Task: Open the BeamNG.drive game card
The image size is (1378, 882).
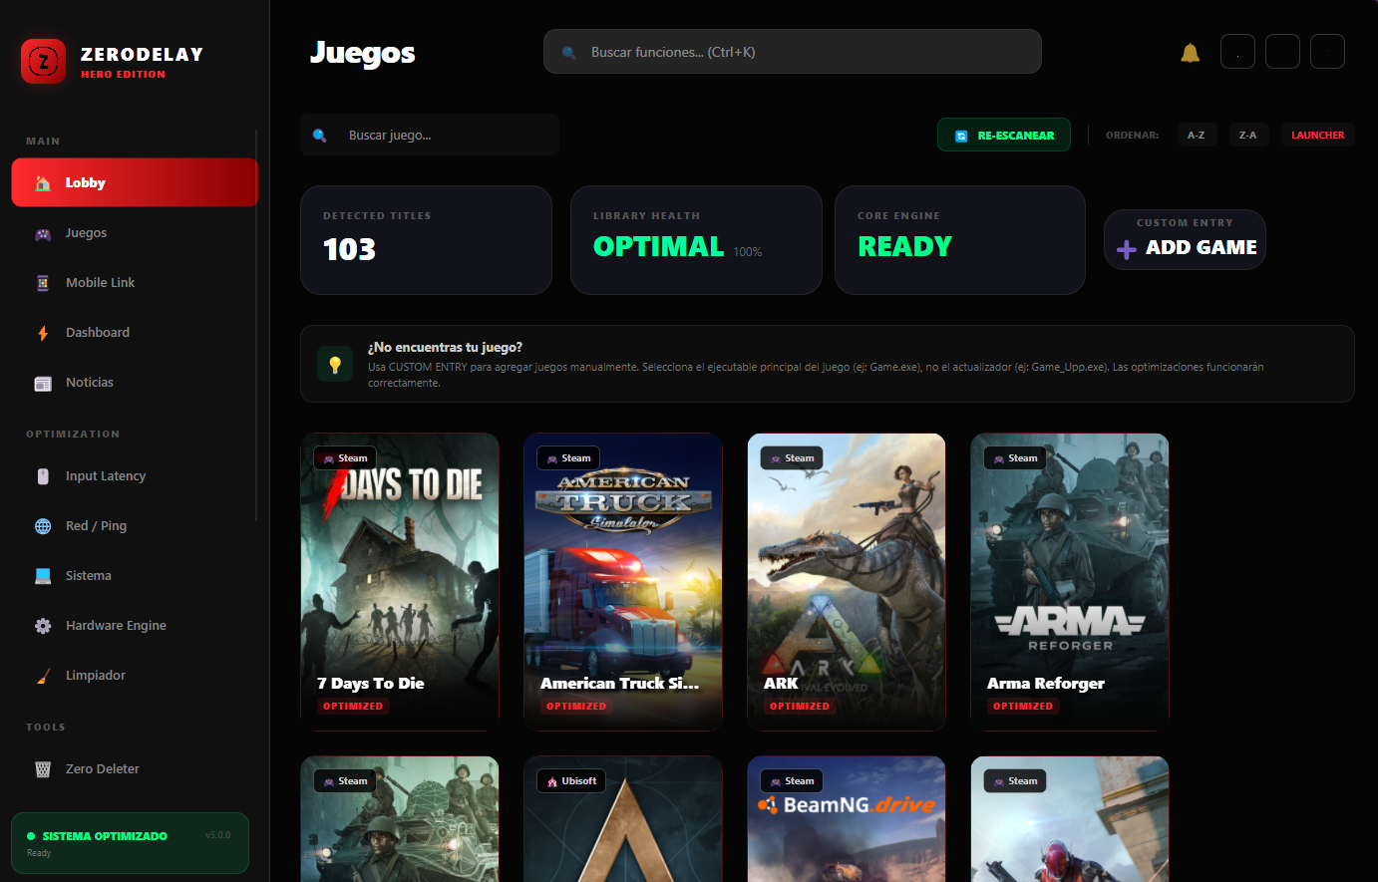Action: click(x=847, y=819)
